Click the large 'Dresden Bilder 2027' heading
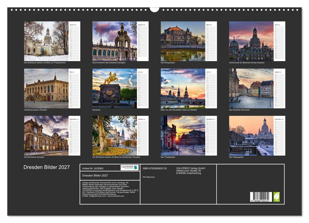The height and width of the screenshot is (223, 309). tap(46, 167)
